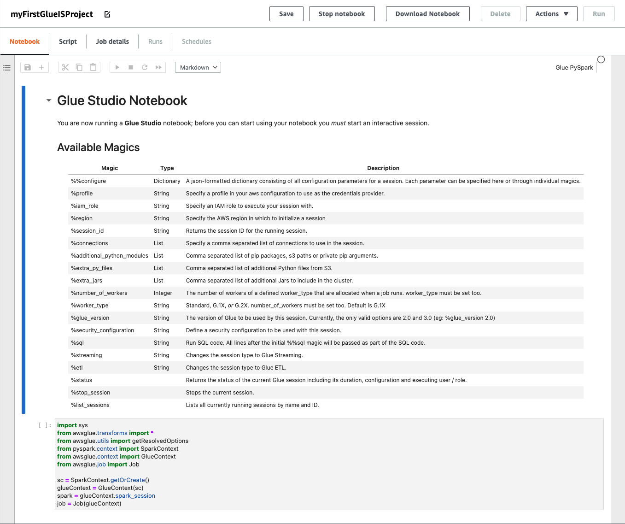Switch to the Script tab
Image resolution: width=625 pixels, height=524 pixels.
pos(68,41)
